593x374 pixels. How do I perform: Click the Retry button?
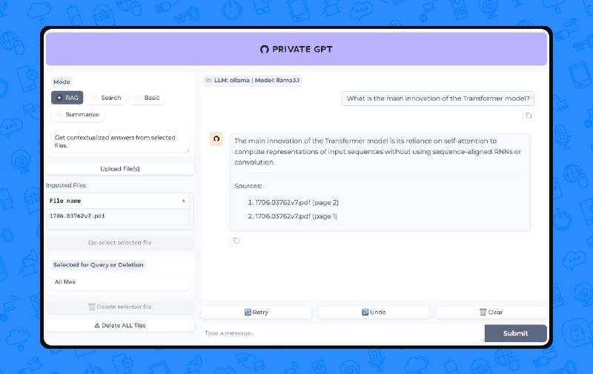click(x=256, y=313)
